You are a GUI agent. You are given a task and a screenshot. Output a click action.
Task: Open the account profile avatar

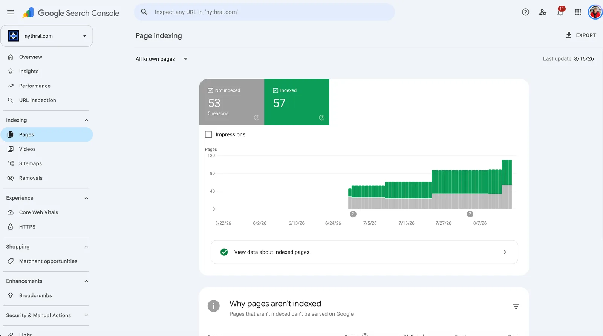point(595,12)
